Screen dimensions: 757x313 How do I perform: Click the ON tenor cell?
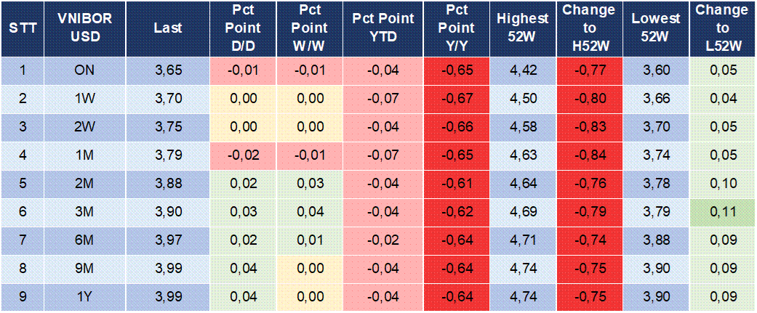tap(85, 71)
